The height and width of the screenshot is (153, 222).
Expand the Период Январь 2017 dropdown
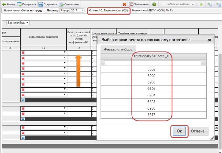(x=72, y=11)
